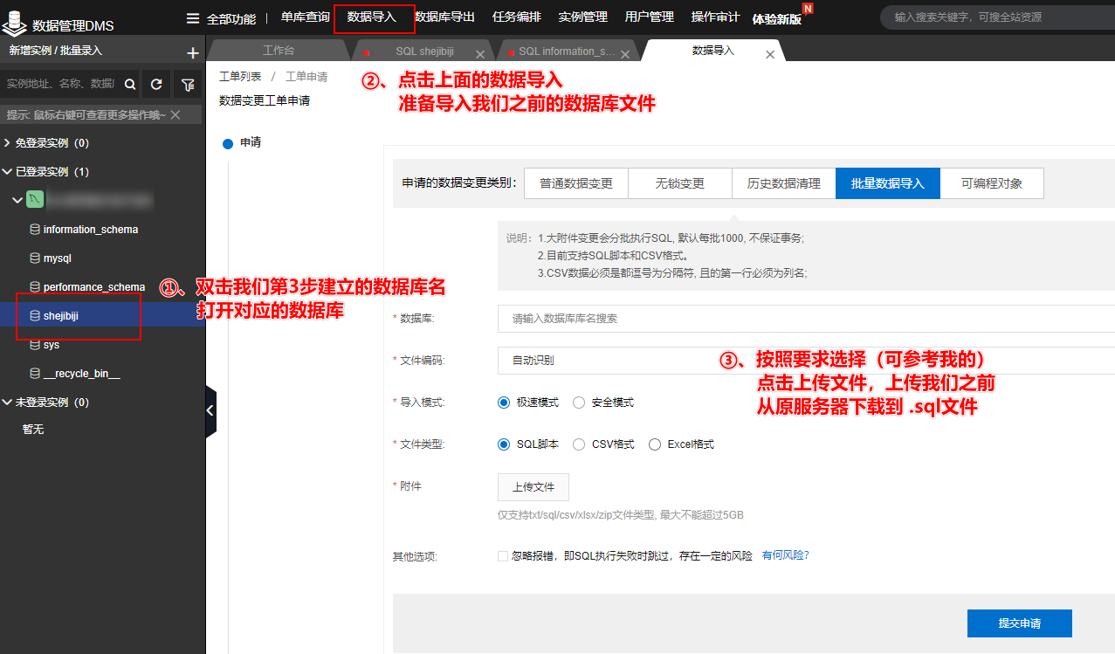This screenshot has height=654, width=1115.
Task: Open the 全部功能 hamburger menu icon
Action: [x=193, y=17]
